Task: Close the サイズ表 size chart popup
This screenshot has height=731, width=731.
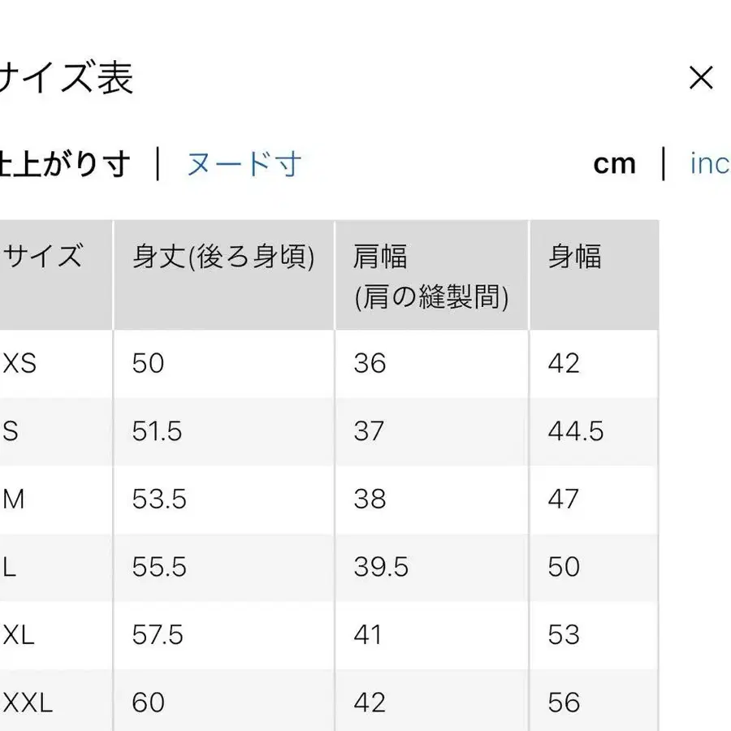Action: [x=700, y=78]
